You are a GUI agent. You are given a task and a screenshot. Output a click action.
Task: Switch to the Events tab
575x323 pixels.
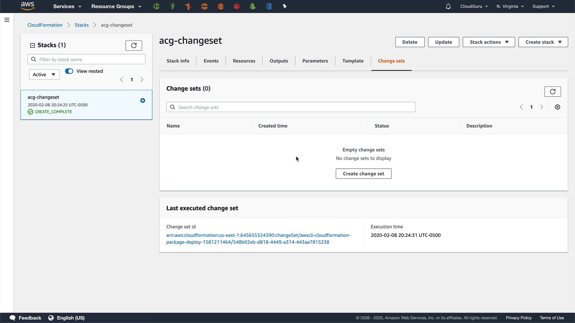(x=211, y=61)
